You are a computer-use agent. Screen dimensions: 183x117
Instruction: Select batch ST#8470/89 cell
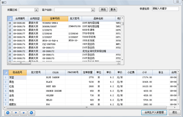pos(75,26)
